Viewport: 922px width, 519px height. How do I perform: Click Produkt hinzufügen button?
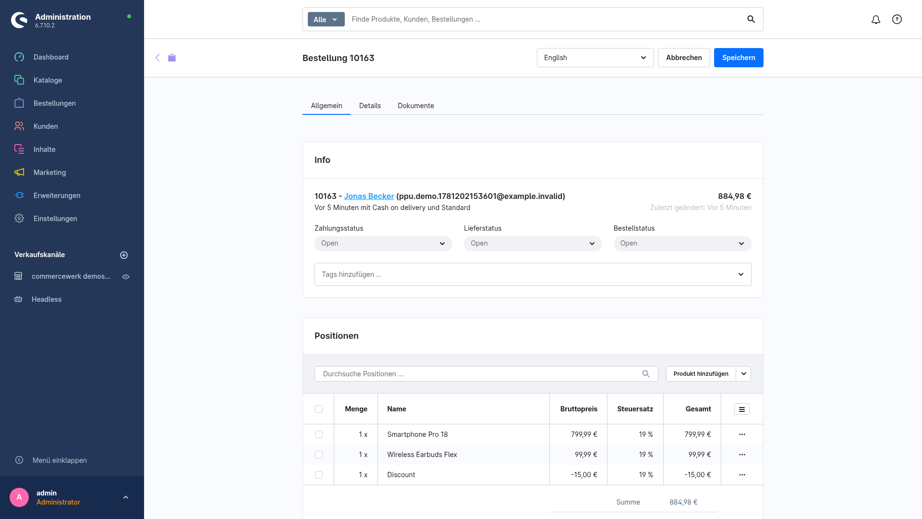point(701,374)
